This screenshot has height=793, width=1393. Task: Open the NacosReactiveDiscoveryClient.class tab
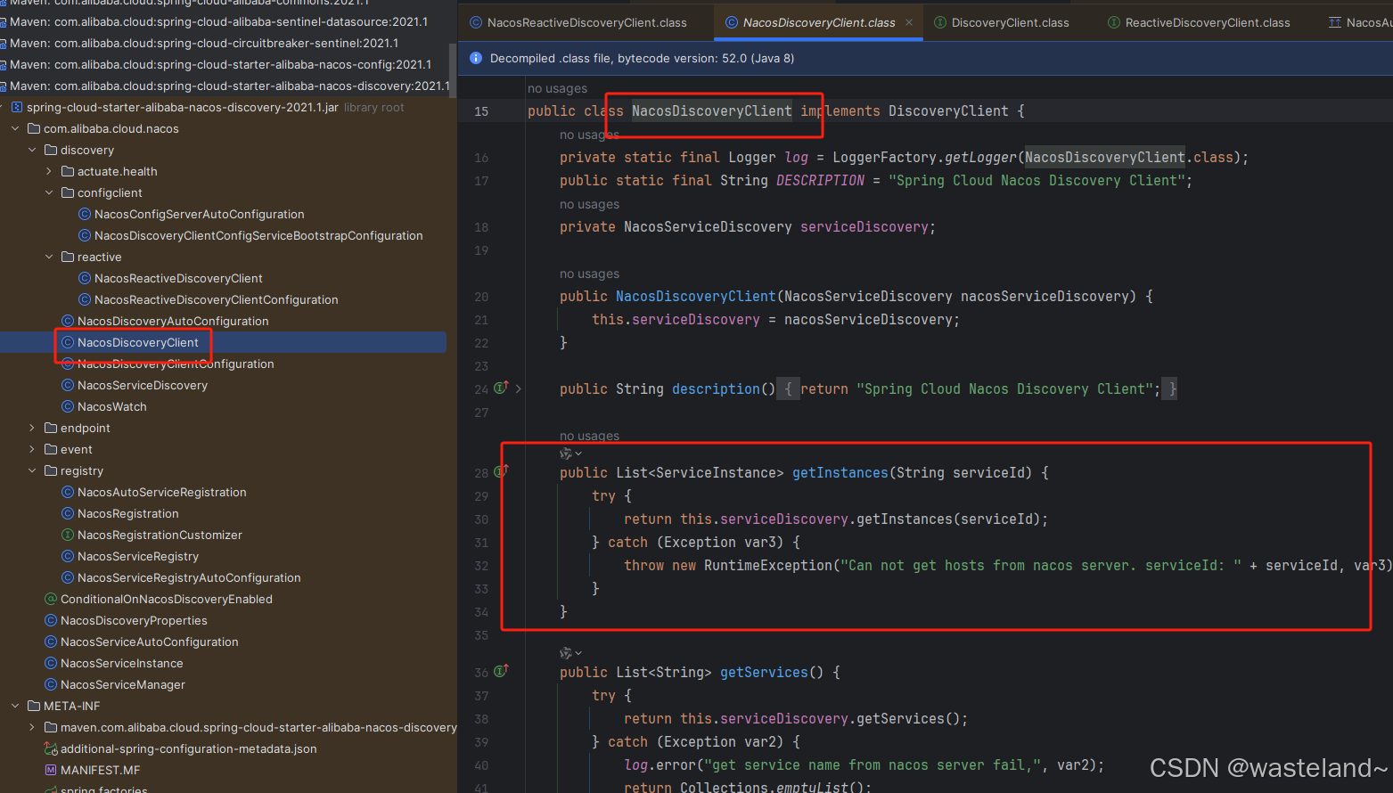coord(578,22)
